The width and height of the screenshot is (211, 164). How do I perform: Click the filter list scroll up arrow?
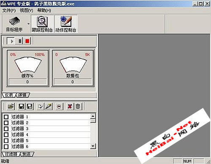coord(93,116)
